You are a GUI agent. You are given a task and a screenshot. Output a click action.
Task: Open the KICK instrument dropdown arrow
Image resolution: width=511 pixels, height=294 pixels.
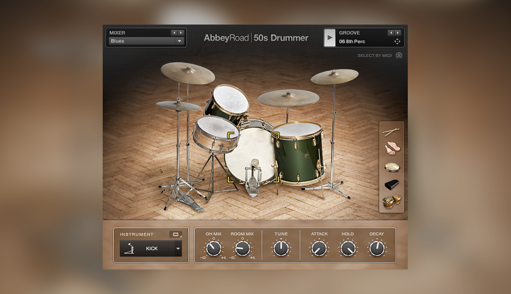click(178, 248)
